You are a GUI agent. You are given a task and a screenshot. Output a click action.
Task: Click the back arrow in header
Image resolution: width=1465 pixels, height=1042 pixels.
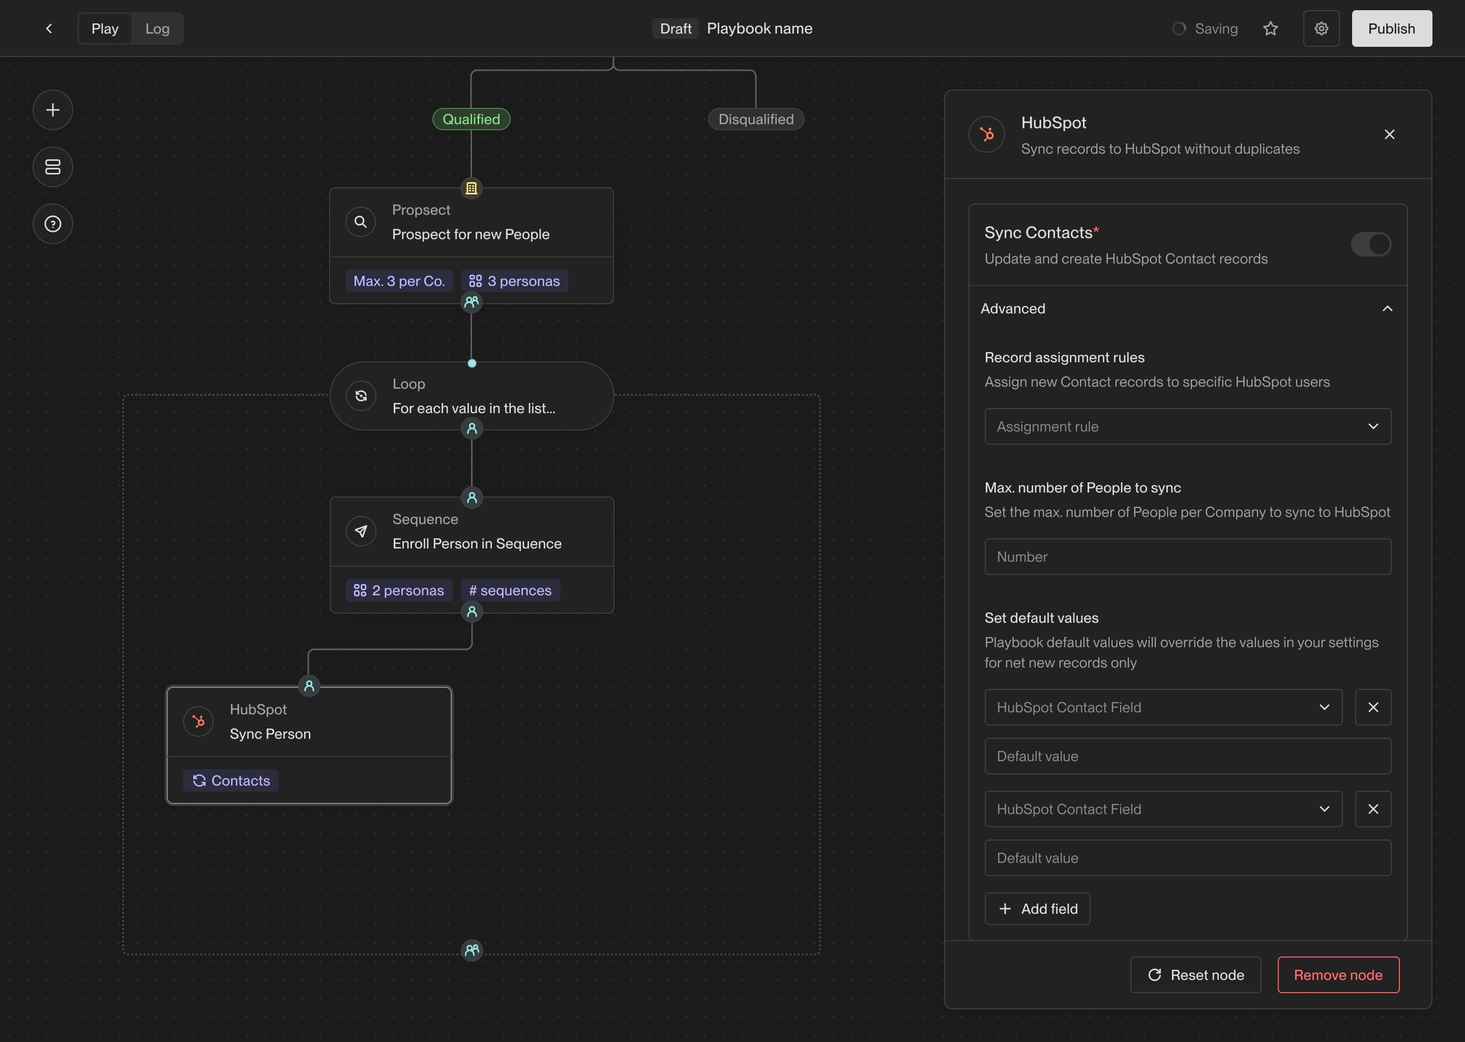click(x=49, y=29)
